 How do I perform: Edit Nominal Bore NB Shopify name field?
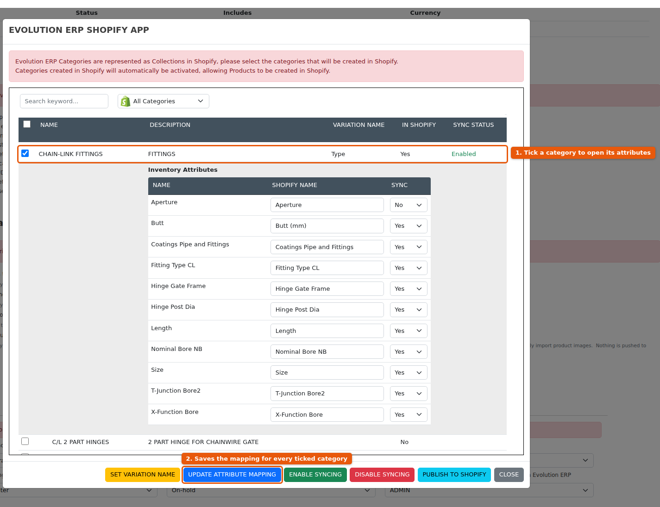coord(327,352)
